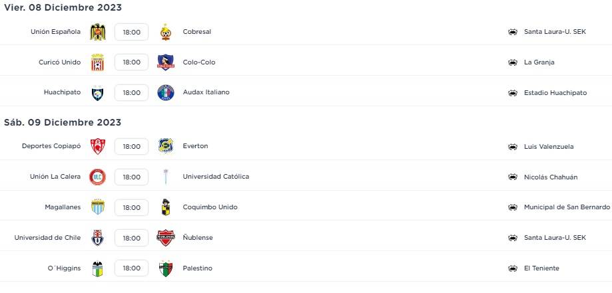
Task: Click the Curicó Unido team badge
Action: point(98,62)
